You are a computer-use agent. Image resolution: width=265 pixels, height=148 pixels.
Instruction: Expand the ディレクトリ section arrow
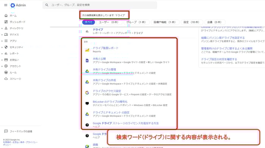tap(2, 28)
